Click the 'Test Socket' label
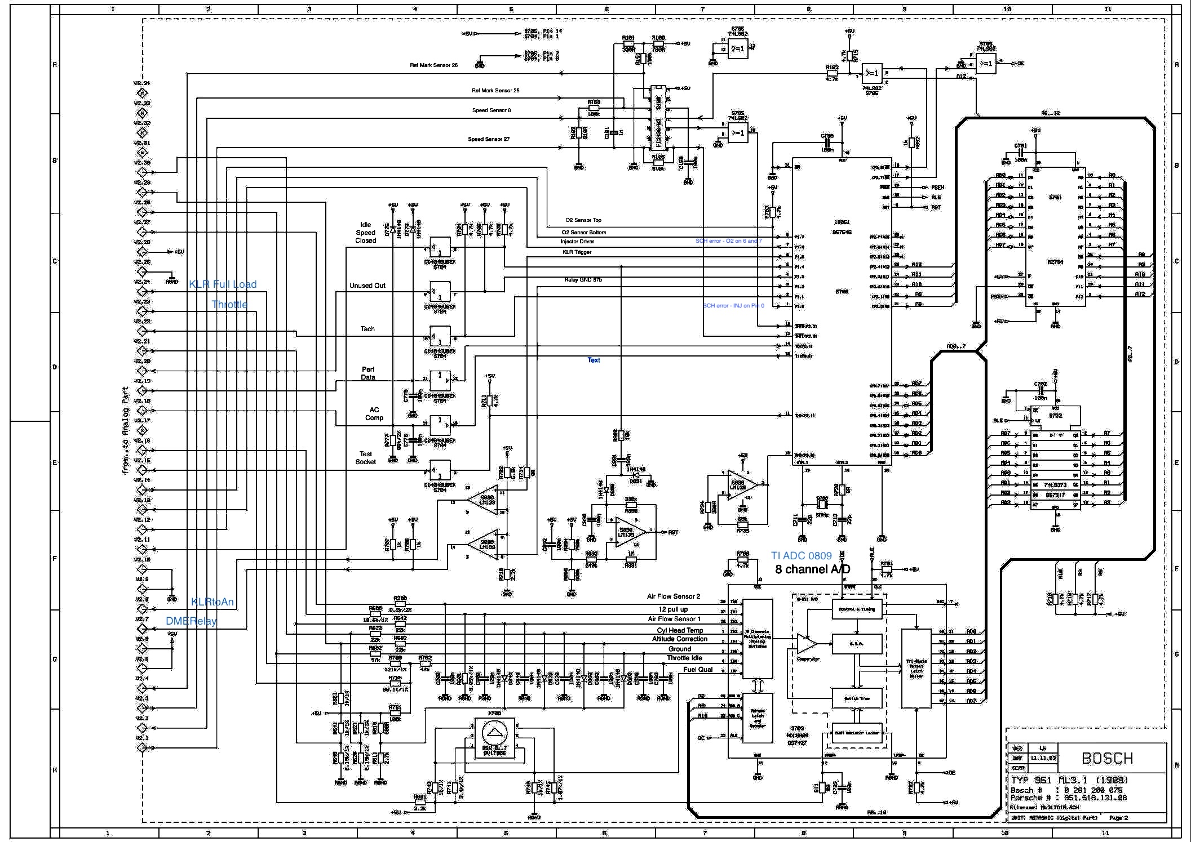 pyautogui.click(x=366, y=458)
